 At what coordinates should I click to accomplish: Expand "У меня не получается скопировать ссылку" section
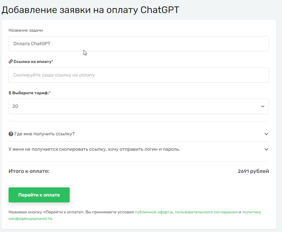(x=139, y=149)
